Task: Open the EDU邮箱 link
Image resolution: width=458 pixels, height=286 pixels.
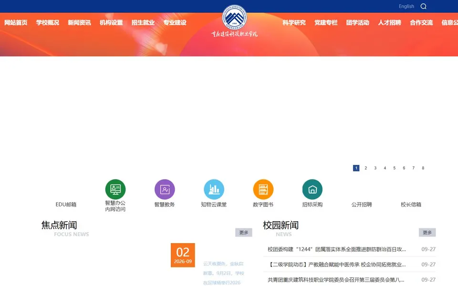Action: 66,204
